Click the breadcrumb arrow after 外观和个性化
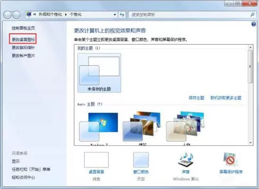This screenshot has width=259, height=189. [66, 15]
